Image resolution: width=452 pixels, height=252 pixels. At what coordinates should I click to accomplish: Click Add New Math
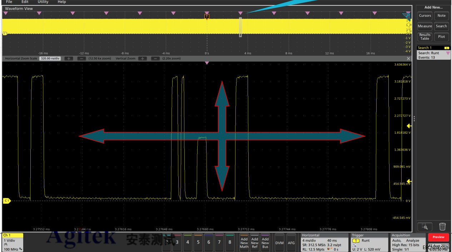coord(244,242)
